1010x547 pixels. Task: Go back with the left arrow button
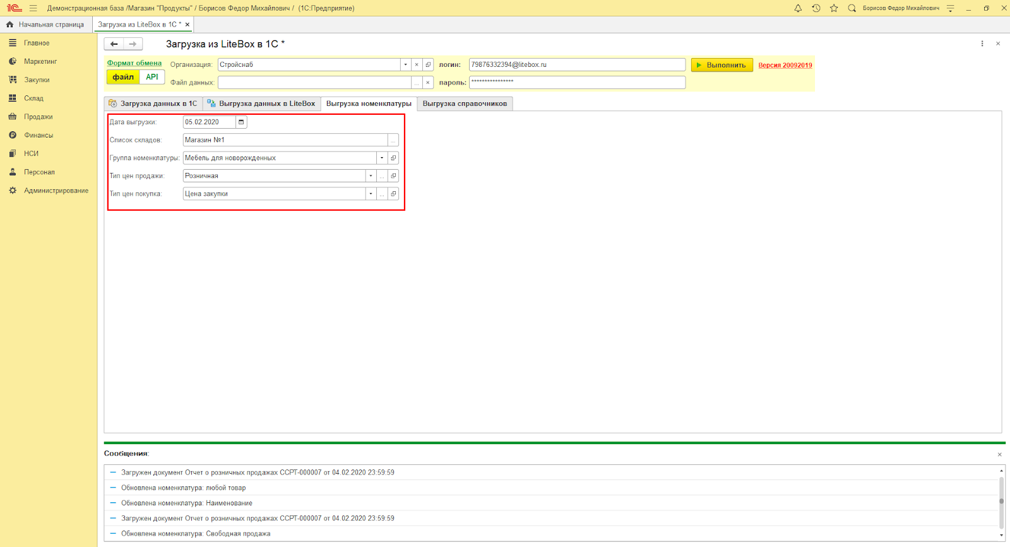point(114,44)
